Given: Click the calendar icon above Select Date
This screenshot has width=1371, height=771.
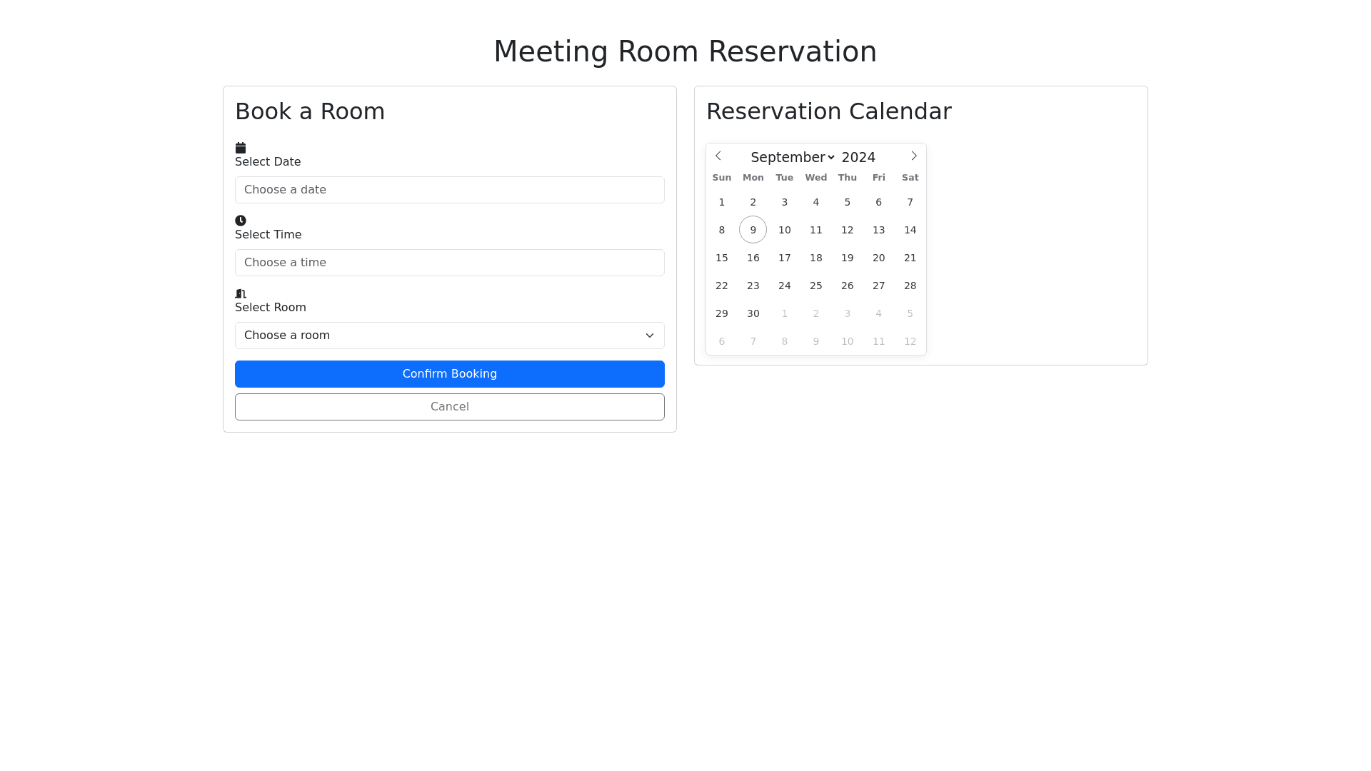Looking at the screenshot, I should (x=241, y=148).
